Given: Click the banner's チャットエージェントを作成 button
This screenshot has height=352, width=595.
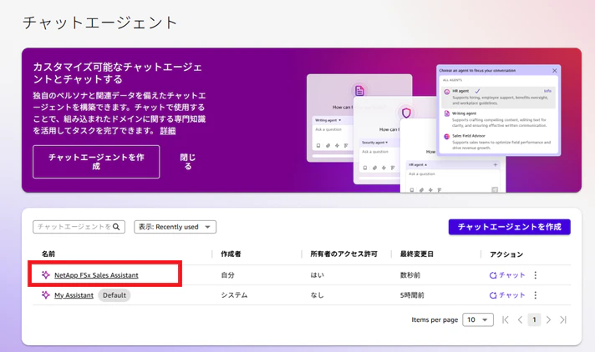Looking at the screenshot, I should coord(96,162).
